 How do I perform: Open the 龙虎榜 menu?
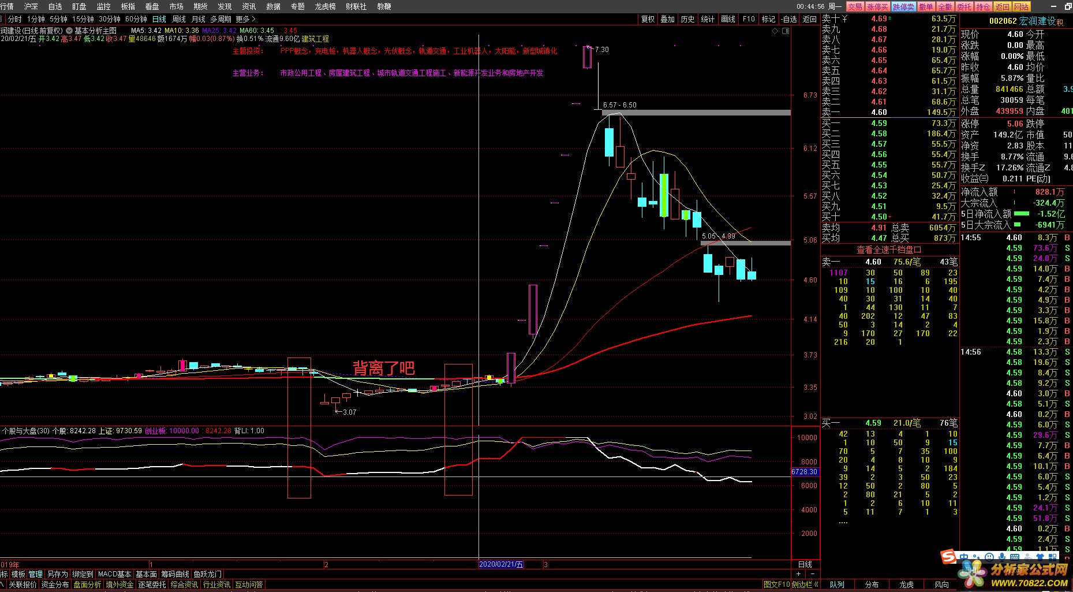click(325, 6)
